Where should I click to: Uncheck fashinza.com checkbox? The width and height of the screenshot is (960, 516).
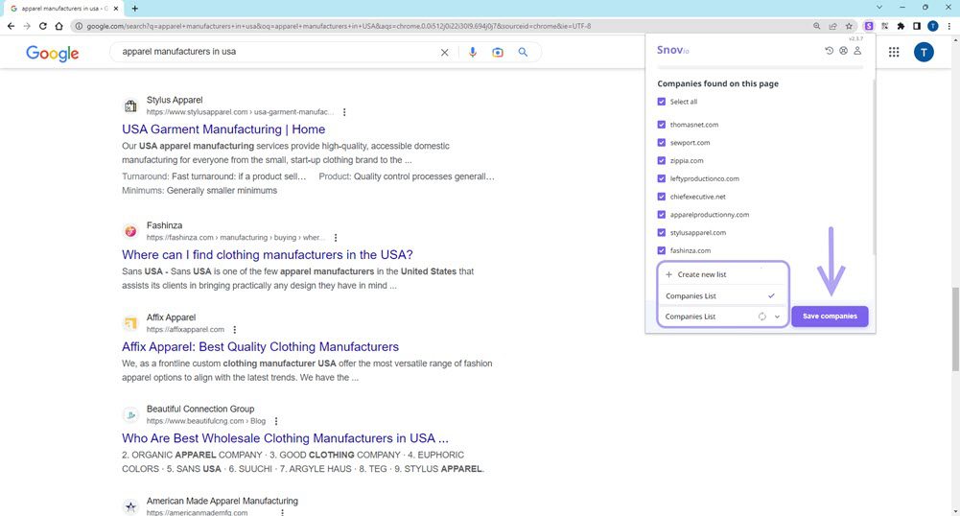click(661, 250)
